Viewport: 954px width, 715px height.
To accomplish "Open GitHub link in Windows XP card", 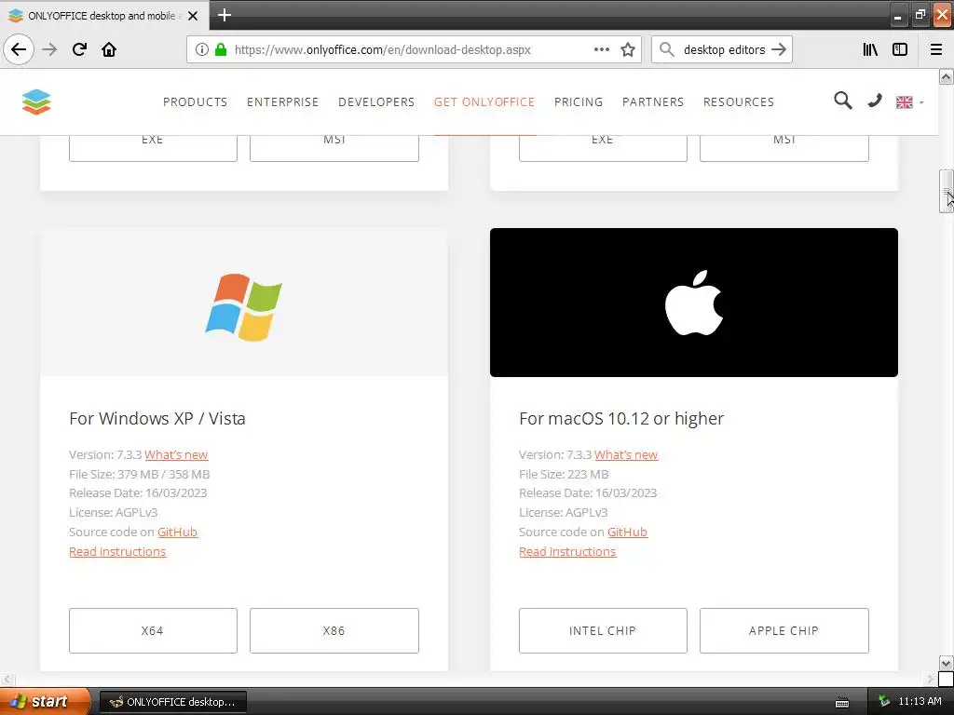I will [x=178, y=532].
